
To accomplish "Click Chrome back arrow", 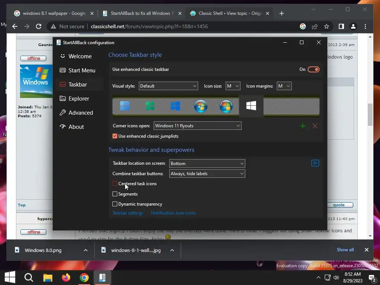I will tap(15, 26).
